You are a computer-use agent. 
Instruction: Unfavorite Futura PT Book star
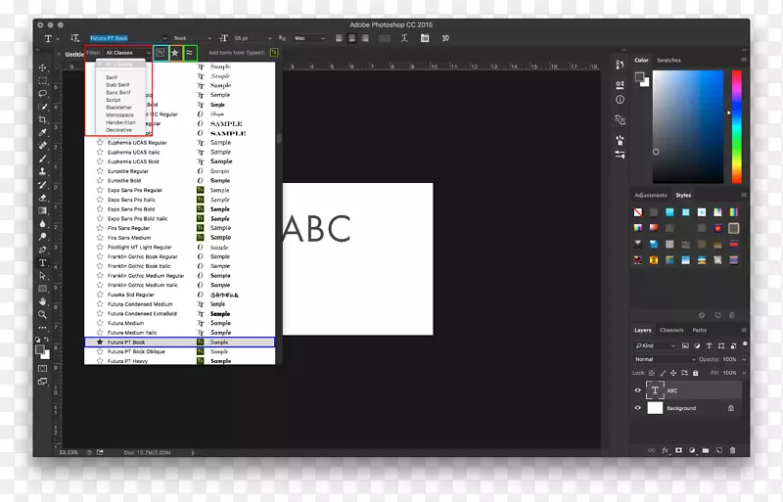click(100, 342)
